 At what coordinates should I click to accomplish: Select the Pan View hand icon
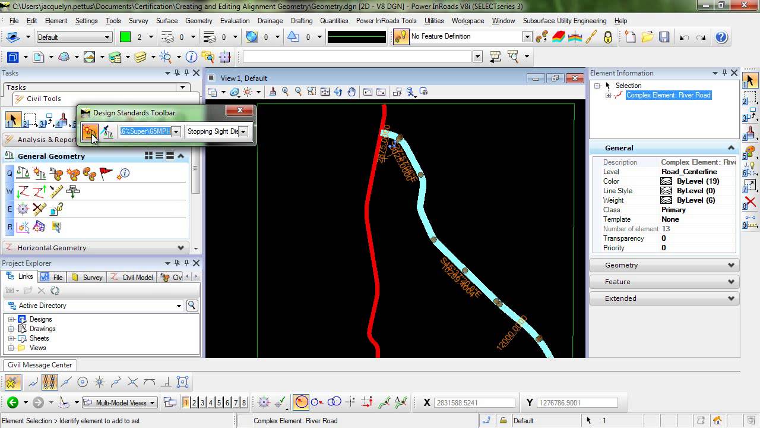tap(351, 92)
